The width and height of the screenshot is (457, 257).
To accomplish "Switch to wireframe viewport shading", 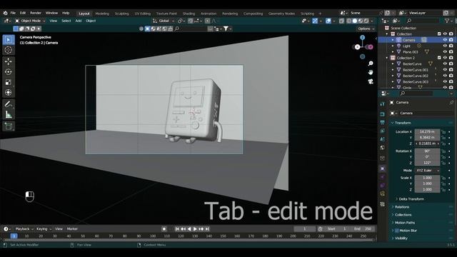I will pyautogui.click(x=349, y=21).
